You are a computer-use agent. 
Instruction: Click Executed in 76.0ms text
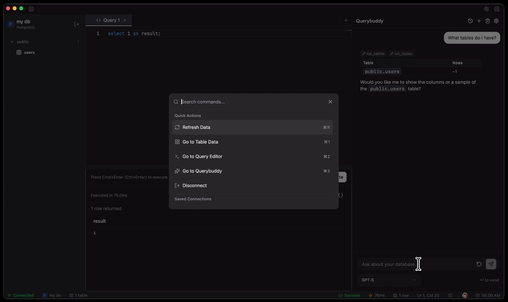click(109, 195)
